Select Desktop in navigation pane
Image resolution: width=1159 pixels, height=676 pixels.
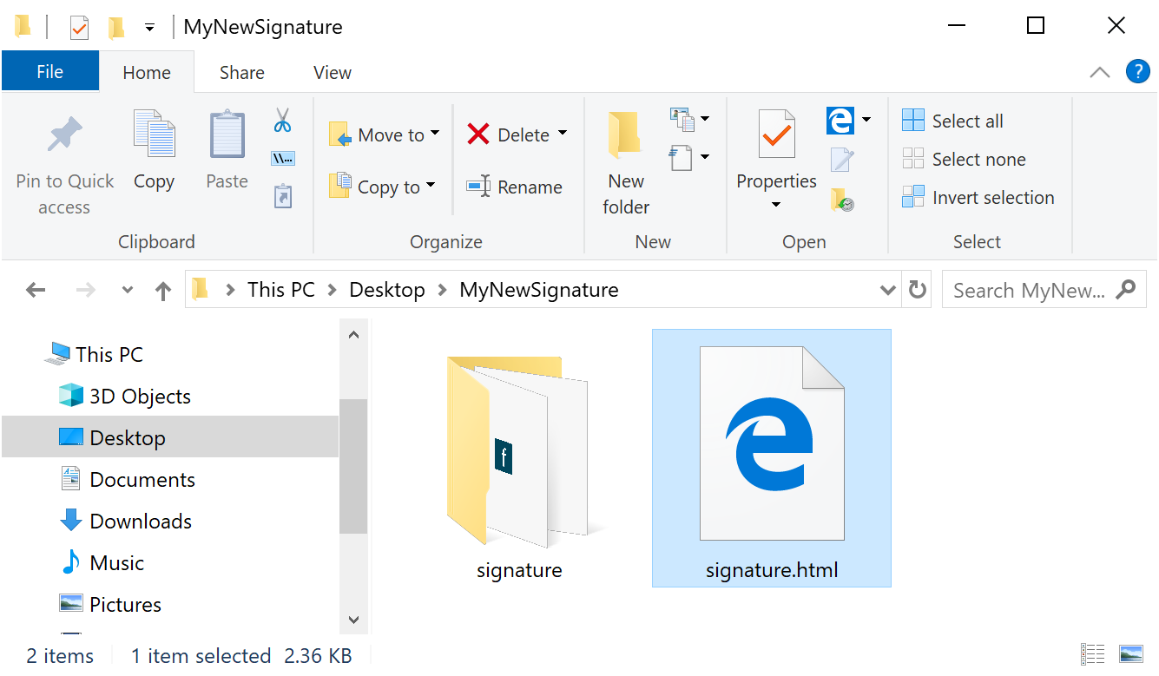point(170,437)
